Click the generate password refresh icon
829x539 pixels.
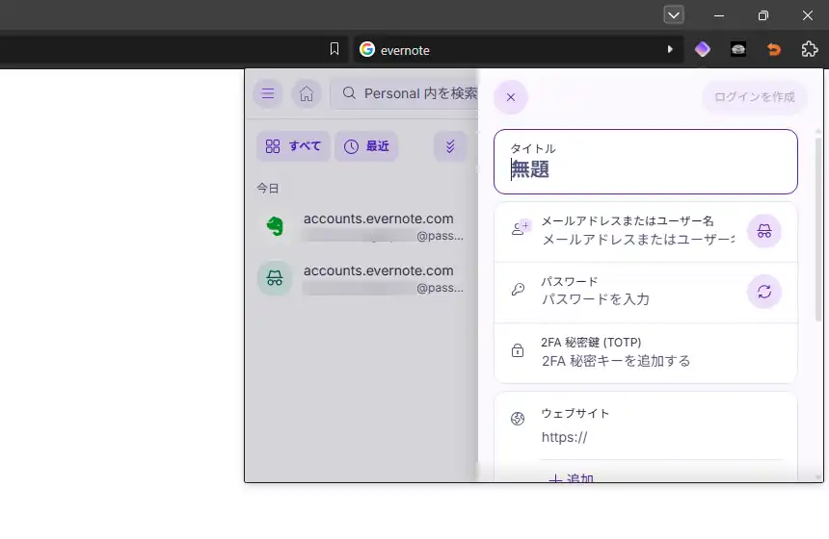click(763, 291)
